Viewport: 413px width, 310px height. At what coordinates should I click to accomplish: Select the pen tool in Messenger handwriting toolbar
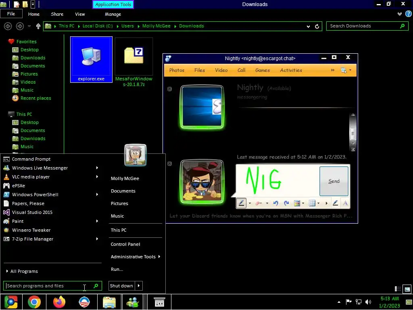[241, 203]
